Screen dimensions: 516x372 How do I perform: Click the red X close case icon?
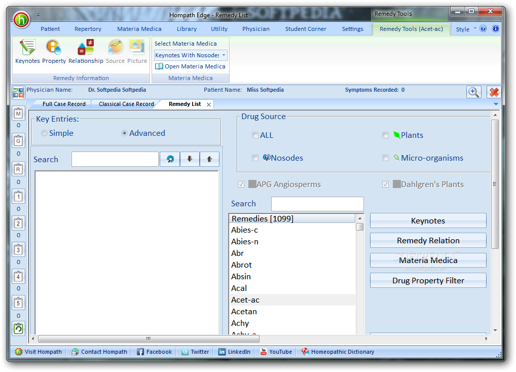point(494,92)
